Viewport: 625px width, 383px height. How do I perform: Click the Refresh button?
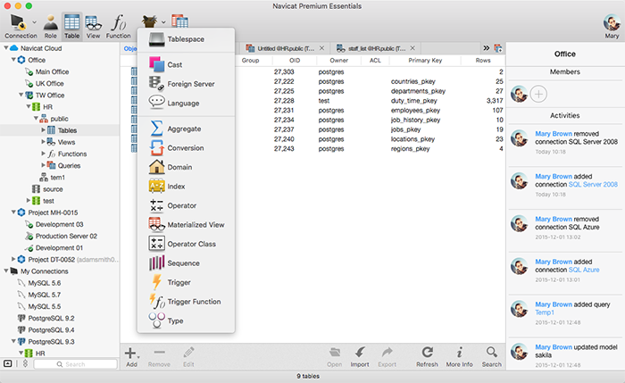pyautogui.click(x=427, y=357)
